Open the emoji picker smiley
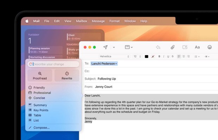This screenshot has height=140, width=218. click(210, 47)
